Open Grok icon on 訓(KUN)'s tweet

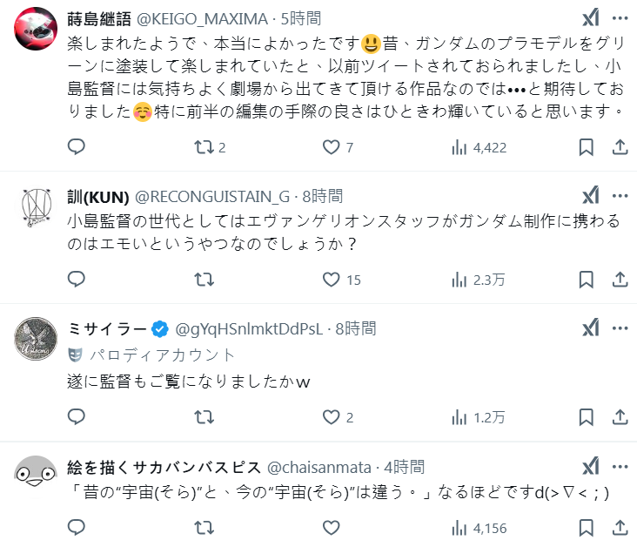[x=590, y=194]
